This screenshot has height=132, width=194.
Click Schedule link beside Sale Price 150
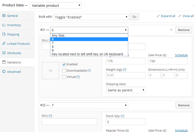181,55
